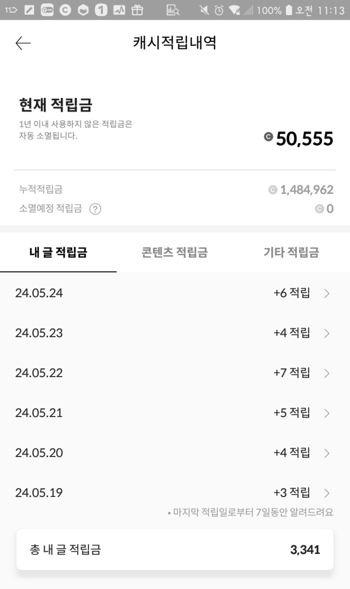
Task: Open the help icon beside 소멸예정 적립금
Action: click(95, 209)
